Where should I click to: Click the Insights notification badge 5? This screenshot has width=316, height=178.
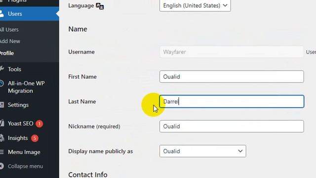[35, 138]
